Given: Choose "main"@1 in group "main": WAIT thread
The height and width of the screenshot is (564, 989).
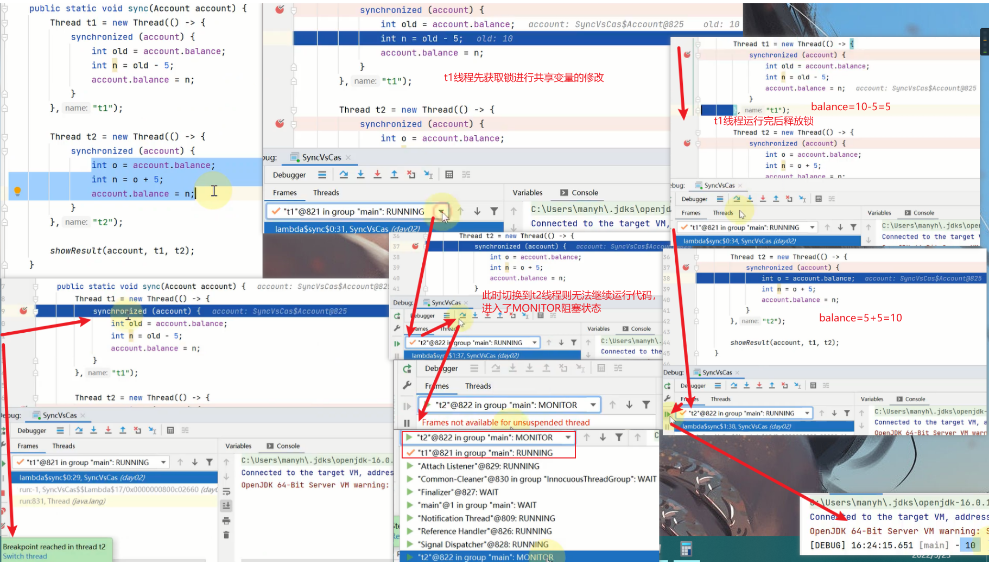Looking at the screenshot, I should pos(477,505).
